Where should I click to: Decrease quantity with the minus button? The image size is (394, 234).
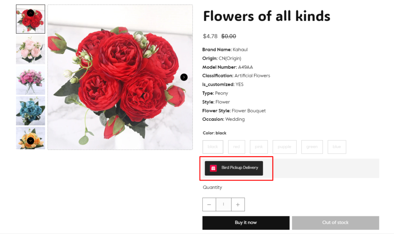pos(209,205)
